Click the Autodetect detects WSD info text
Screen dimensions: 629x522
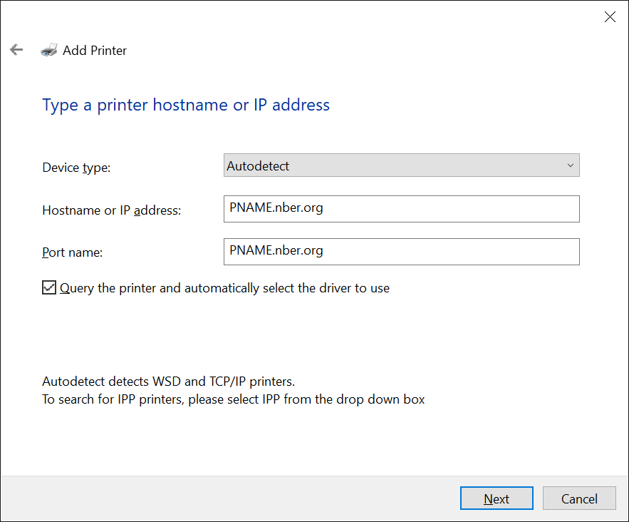tap(167, 382)
